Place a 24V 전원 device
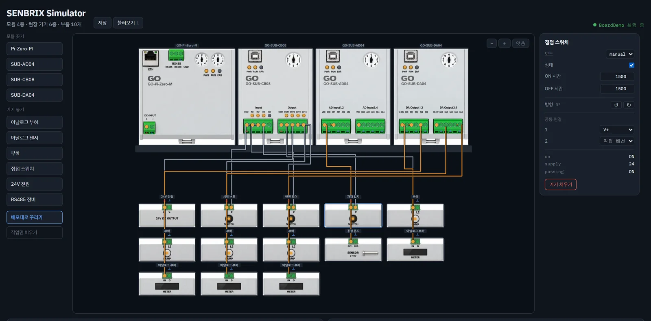This screenshot has width=651, height=321. (35, 184)
